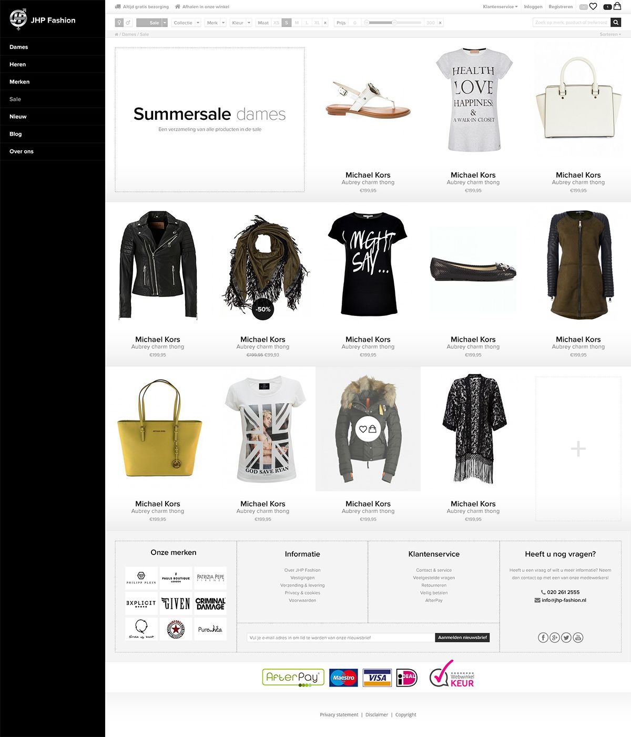Image resolution: width=631 pixels, height=737 pixels.
Task: Open the YouTube social icon in footer
Action: (x=578, y=638)
